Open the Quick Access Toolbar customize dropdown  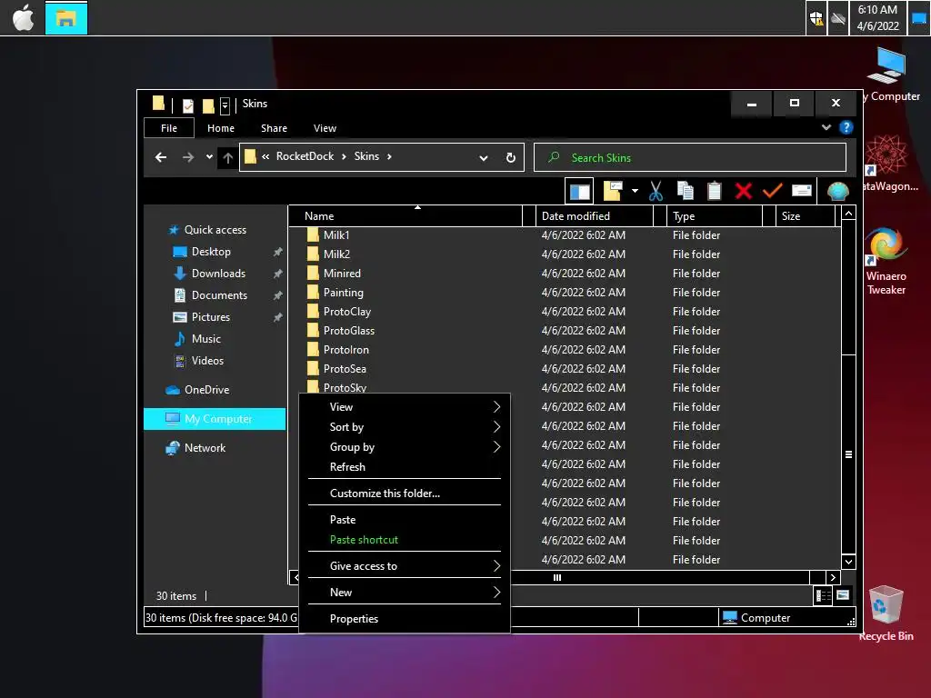point(225,105)
